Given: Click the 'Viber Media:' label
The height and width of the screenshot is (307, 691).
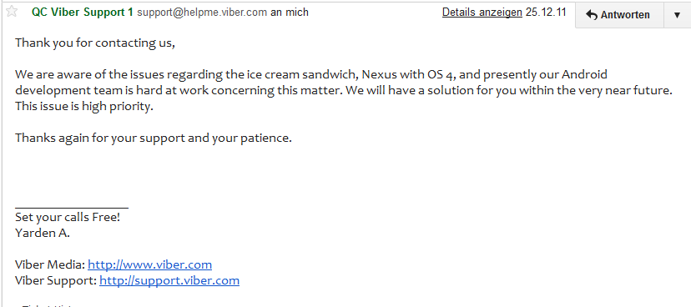Looking at the screenshot, I should [x=50, y=264].
